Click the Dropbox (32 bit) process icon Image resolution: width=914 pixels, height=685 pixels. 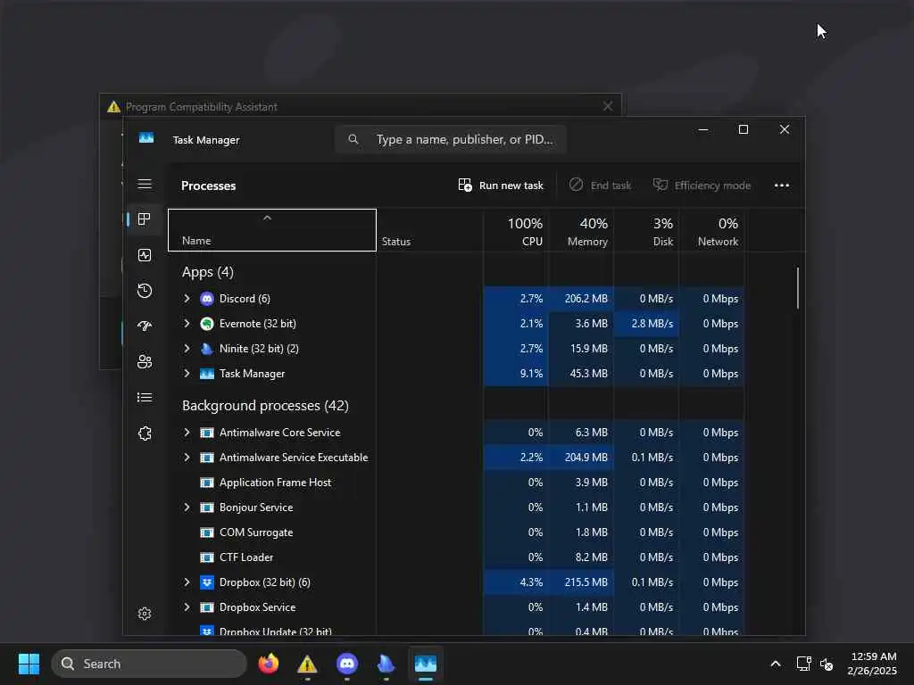207,582
